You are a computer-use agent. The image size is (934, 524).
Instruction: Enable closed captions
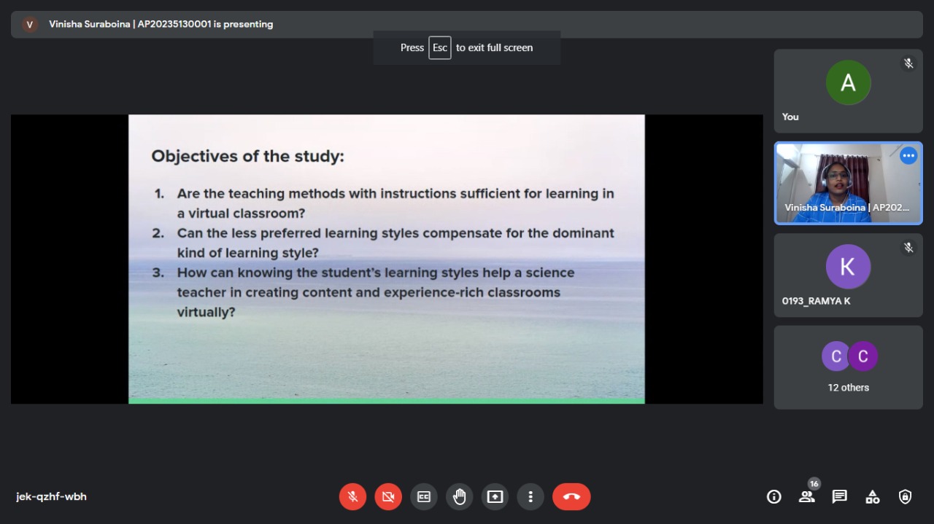424,497
